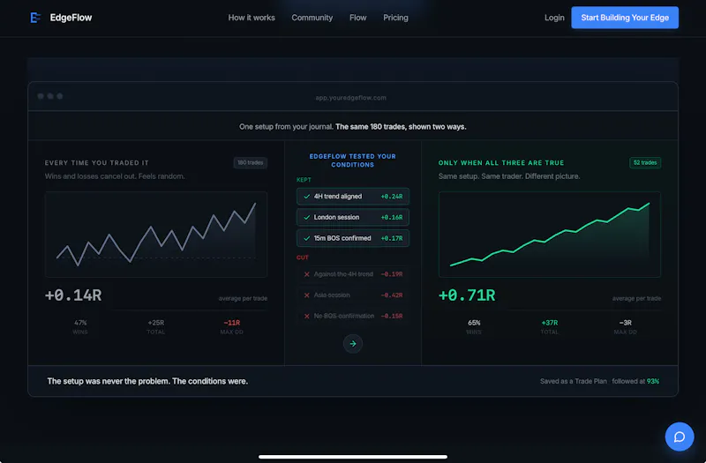Open the Flow nav link
This screenshot has height=463, width=706.
[358, 18]
